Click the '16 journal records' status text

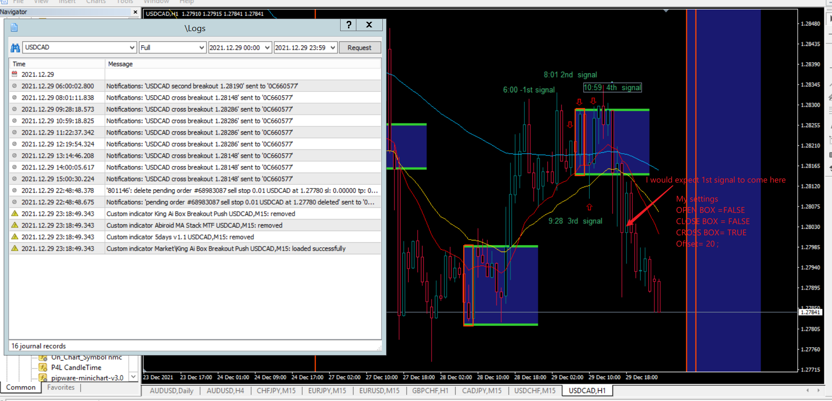pyautogui.click(x=39, y=346)
